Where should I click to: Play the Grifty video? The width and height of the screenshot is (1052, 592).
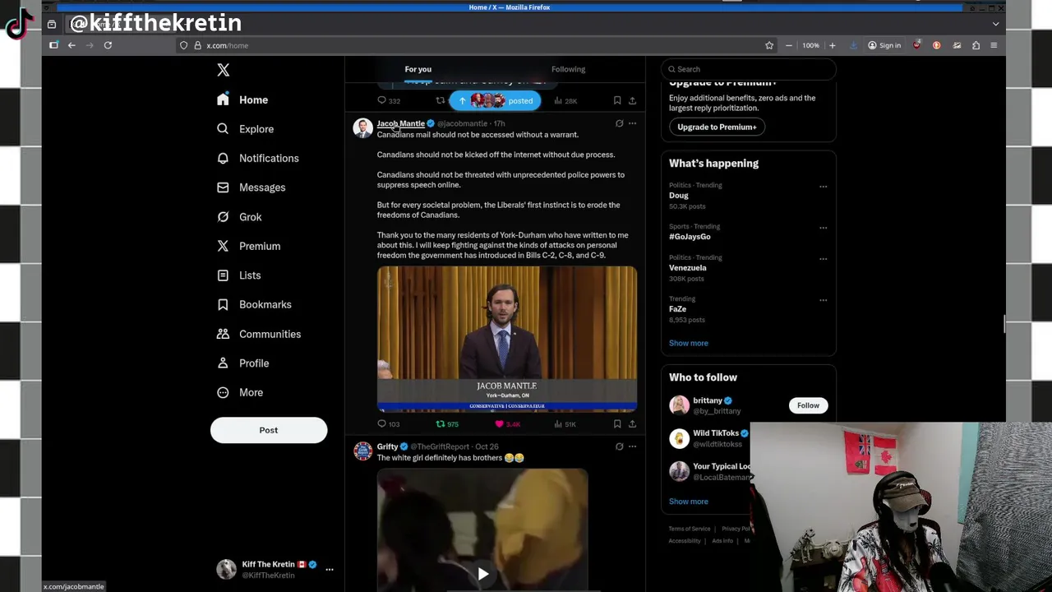(483, 575)
